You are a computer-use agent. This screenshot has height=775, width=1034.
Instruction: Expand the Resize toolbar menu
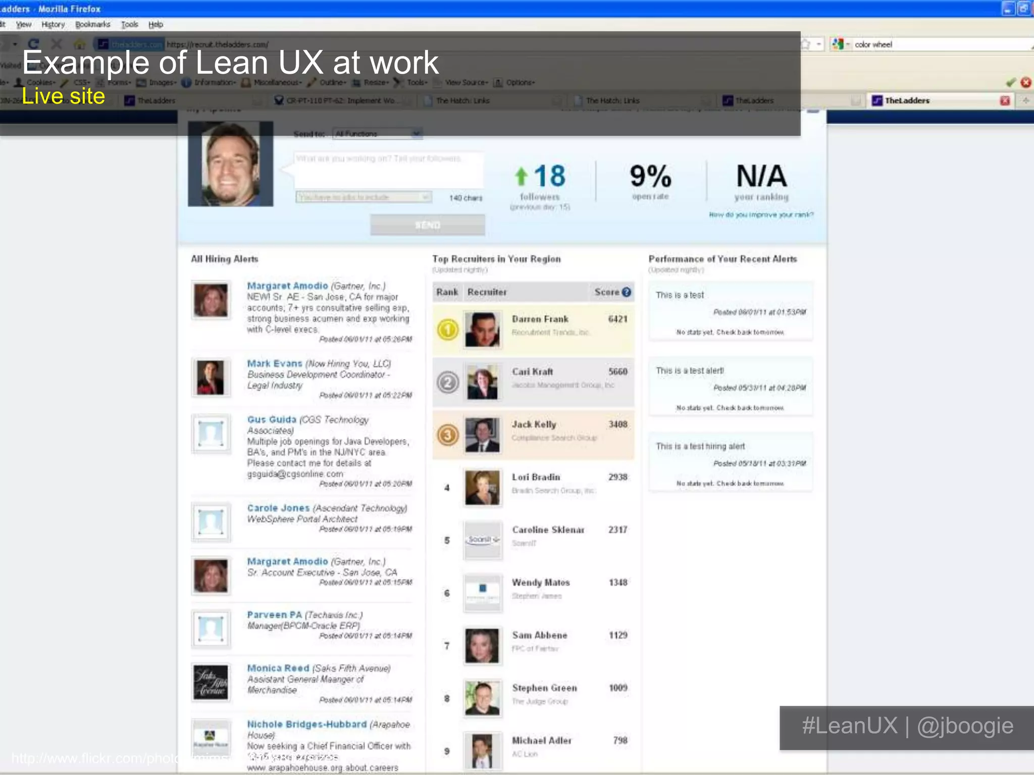click(x=371, y=82)
